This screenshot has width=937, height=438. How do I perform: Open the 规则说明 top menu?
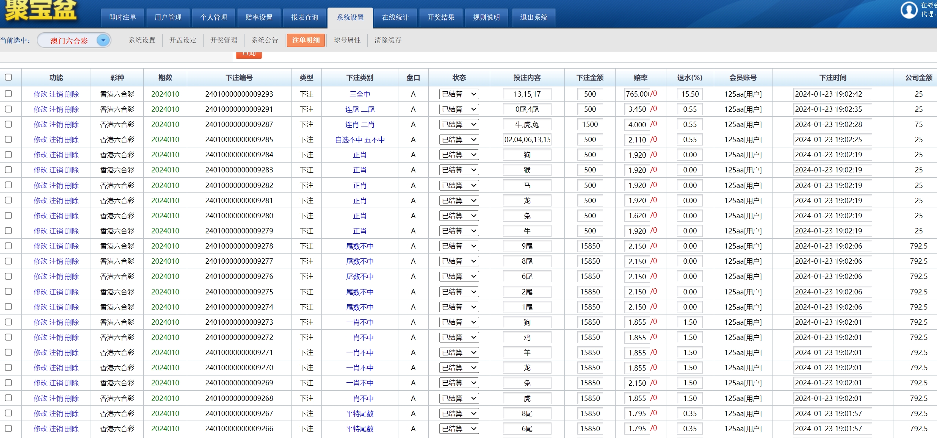[486, 17]
